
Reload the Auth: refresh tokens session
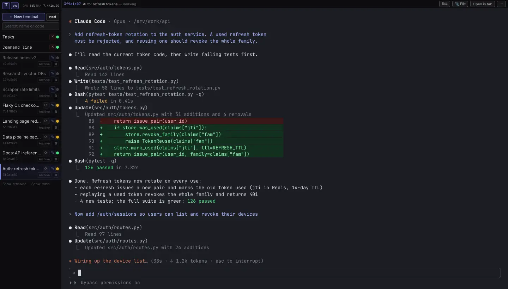46,169
